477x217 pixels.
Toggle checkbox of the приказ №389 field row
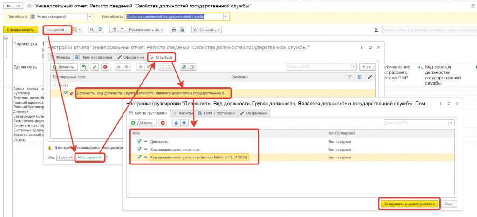tap(139, 157)
